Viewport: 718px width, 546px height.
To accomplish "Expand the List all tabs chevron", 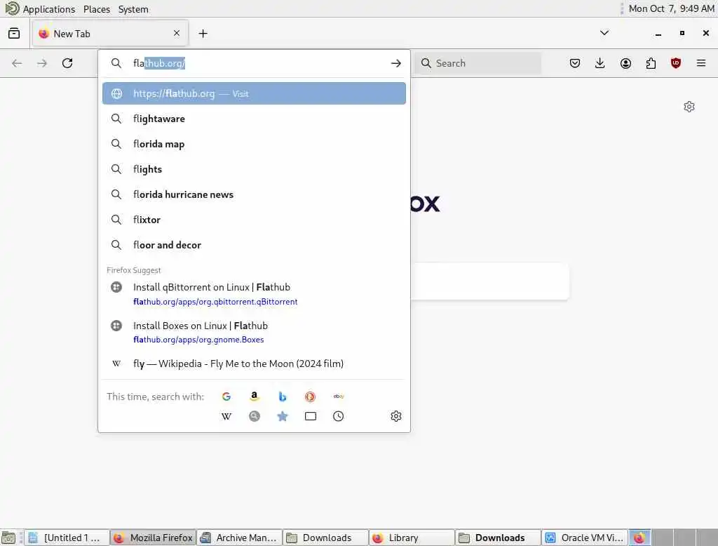I will click(x=604, y=33).
